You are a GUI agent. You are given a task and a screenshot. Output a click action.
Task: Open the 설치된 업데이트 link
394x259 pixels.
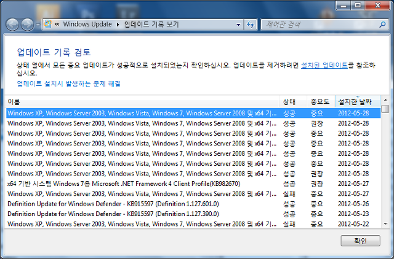(324, 66)
